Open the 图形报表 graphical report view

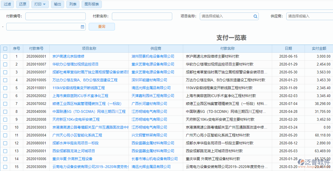click(91, 4)
